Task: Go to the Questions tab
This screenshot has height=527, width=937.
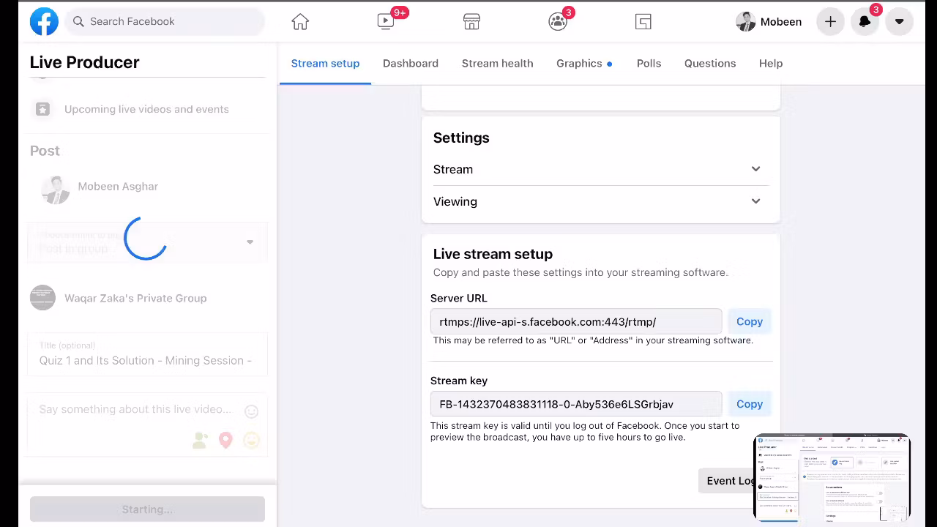Action: pyautogui.click(x=710, y=64)
